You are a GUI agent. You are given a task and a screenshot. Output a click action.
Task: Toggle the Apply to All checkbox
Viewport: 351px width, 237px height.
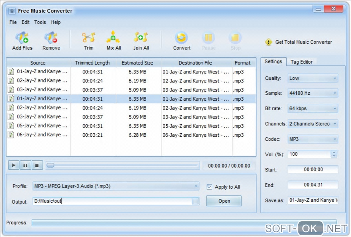(x=209, y=187)
